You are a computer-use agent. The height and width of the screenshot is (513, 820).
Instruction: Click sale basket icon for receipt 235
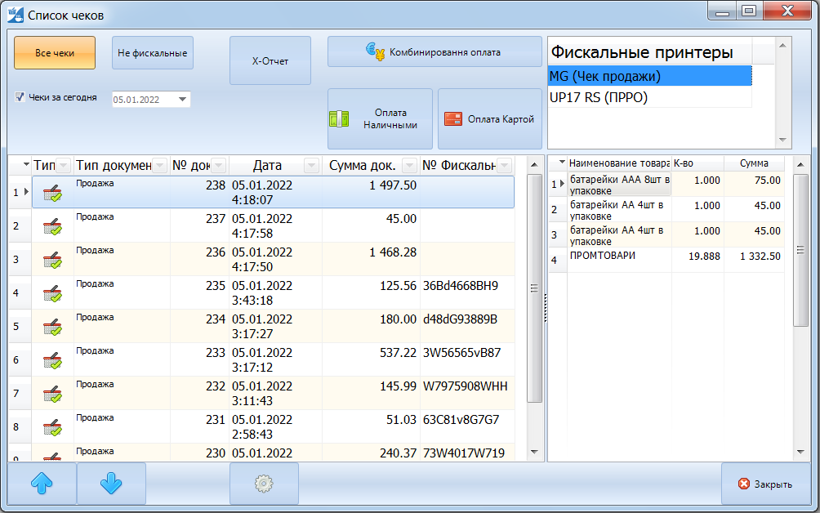pyautogui.click(x=53, y=293)
